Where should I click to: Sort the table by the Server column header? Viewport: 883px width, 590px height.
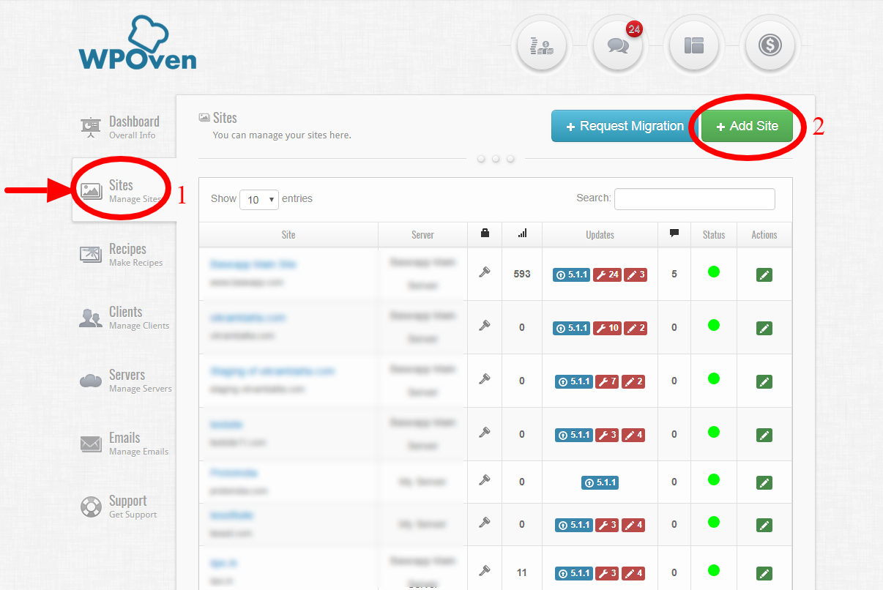pos(422,234)
